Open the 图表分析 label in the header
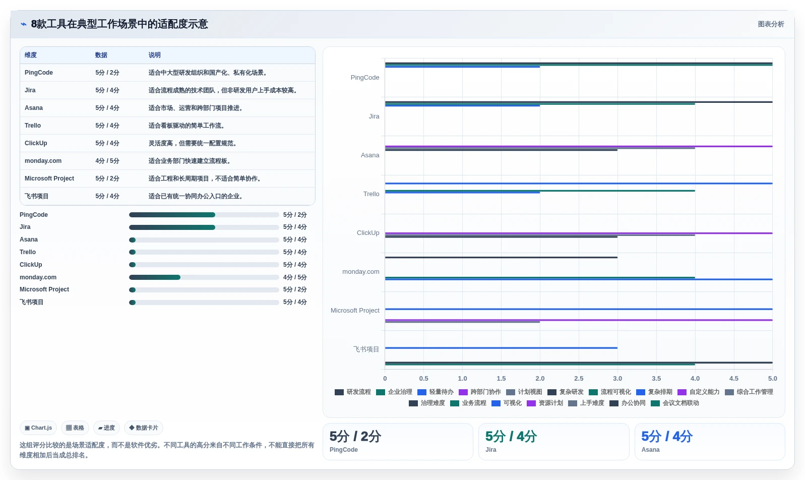805x480 pixels. tap(771, 24)
